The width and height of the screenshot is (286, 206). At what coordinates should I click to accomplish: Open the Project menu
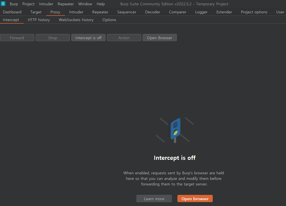(28, 4)
